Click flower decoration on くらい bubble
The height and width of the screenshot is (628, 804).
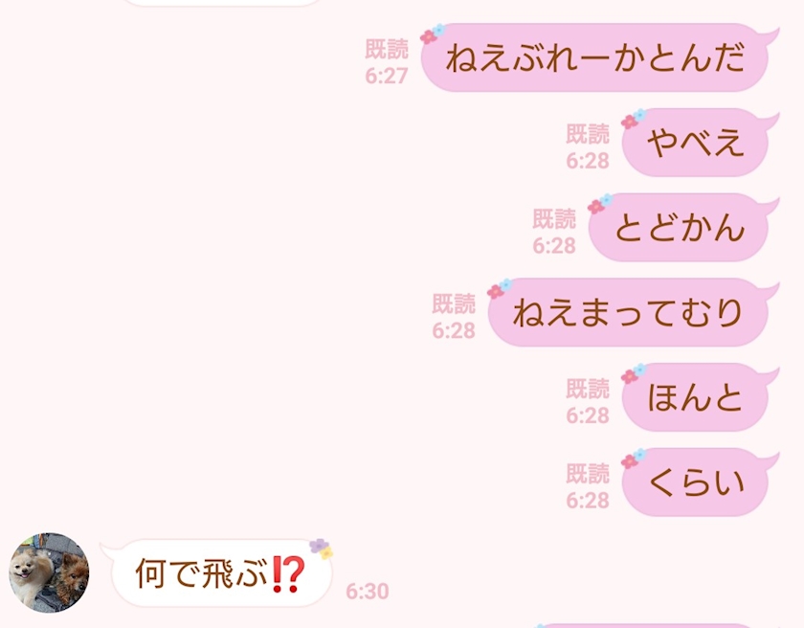point(634,459)
